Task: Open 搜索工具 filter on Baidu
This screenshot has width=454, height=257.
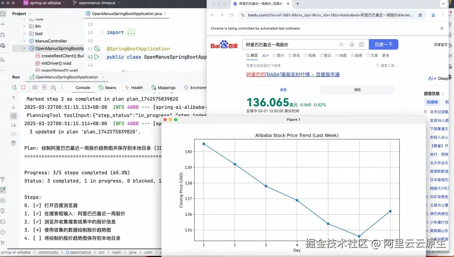Action: (x=385, y=66)
